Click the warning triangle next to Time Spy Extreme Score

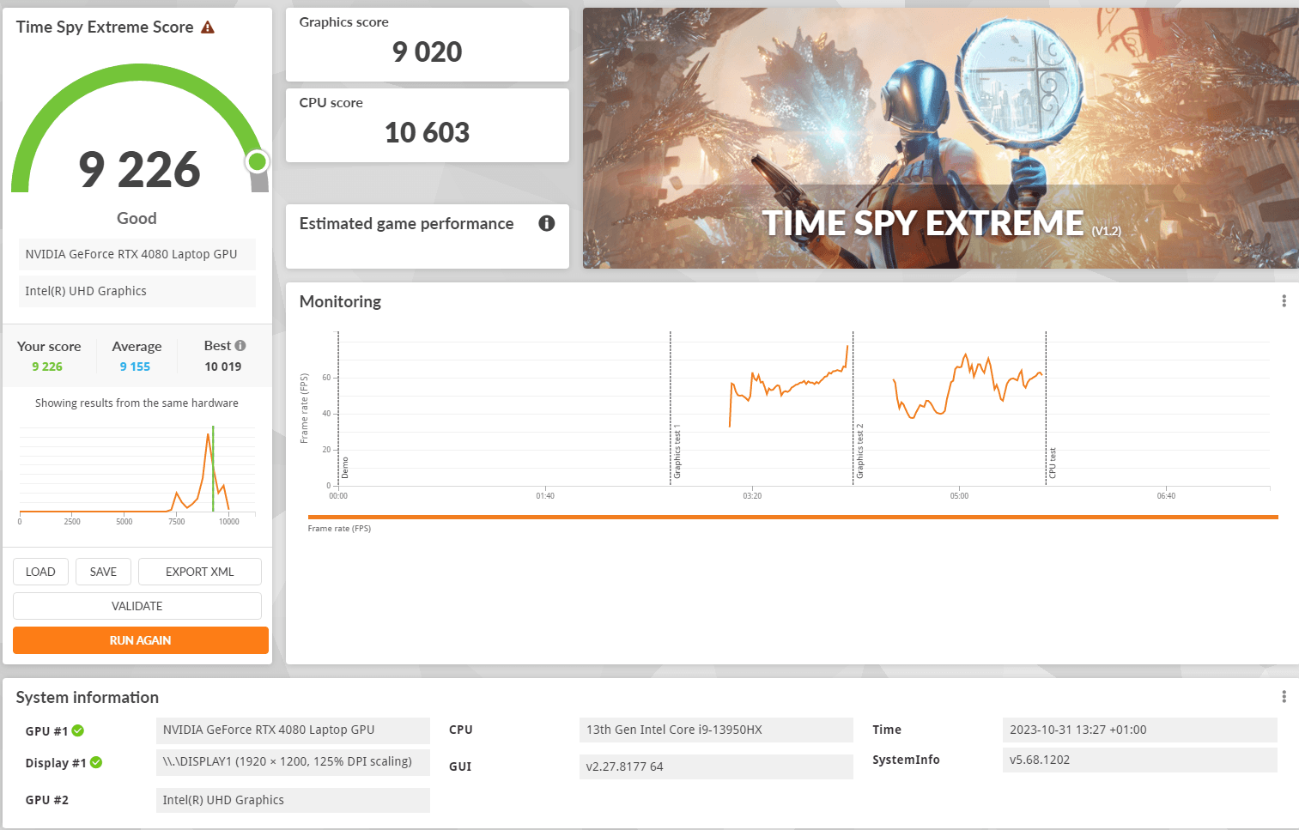[x=208, y=27]
